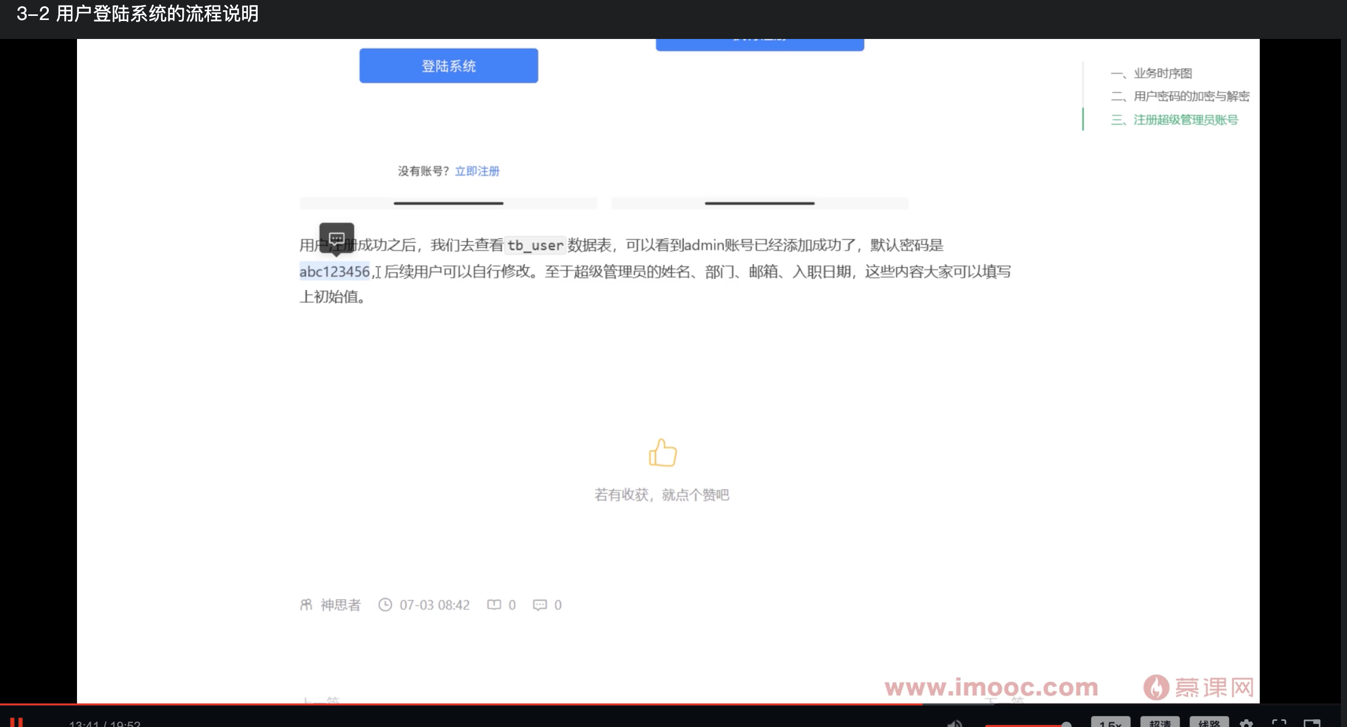Click the 立即注册 link
This screenshot has height=727, width=1347.
point(477,171)
